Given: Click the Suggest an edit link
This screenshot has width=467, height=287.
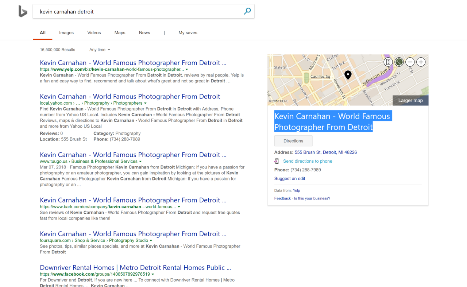Looking at the screenshot, I should pos(290,179).
